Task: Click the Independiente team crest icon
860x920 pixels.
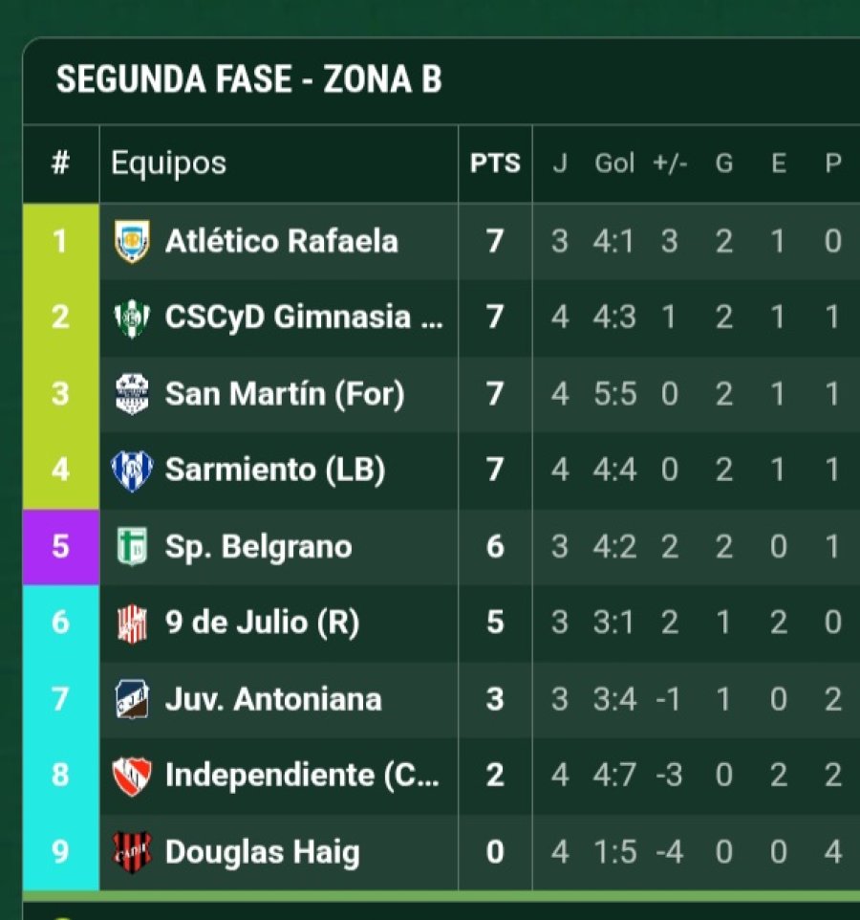Action: [x=132, y=775]
